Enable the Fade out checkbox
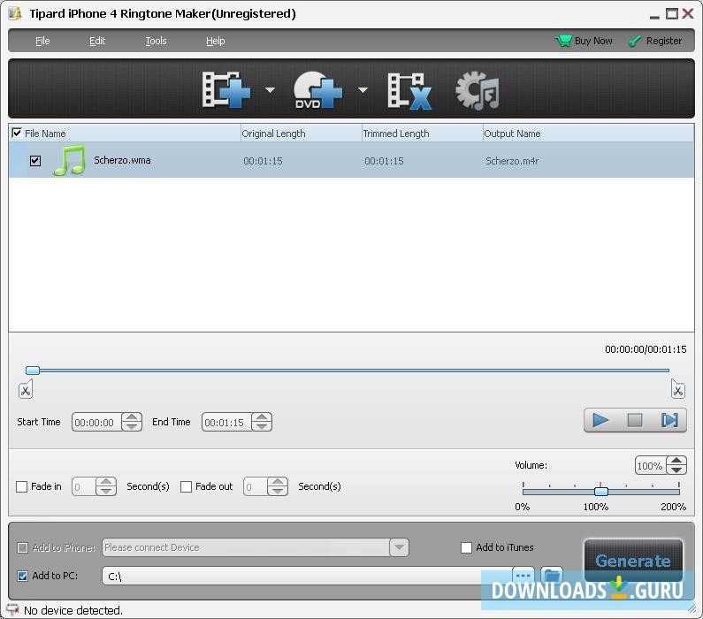 pyautogui.click(x=186, y=486)
